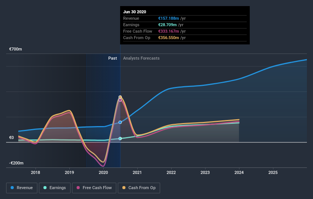Viewport: 313px width, 199px height.
Task: Toggle the Earnings series legend button
Action: pos(55,188)
